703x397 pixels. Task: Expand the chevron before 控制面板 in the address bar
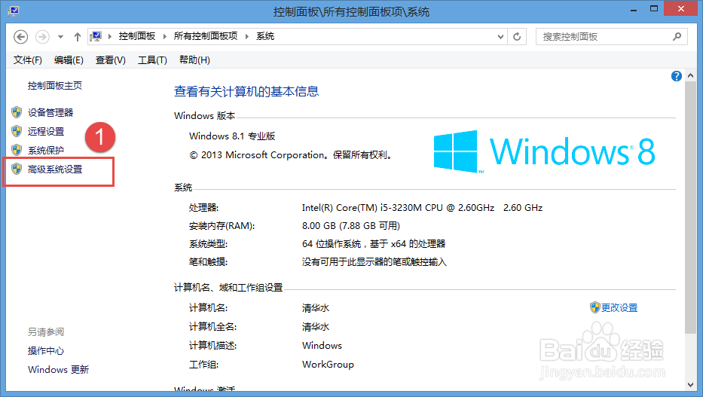pos(110,36)
